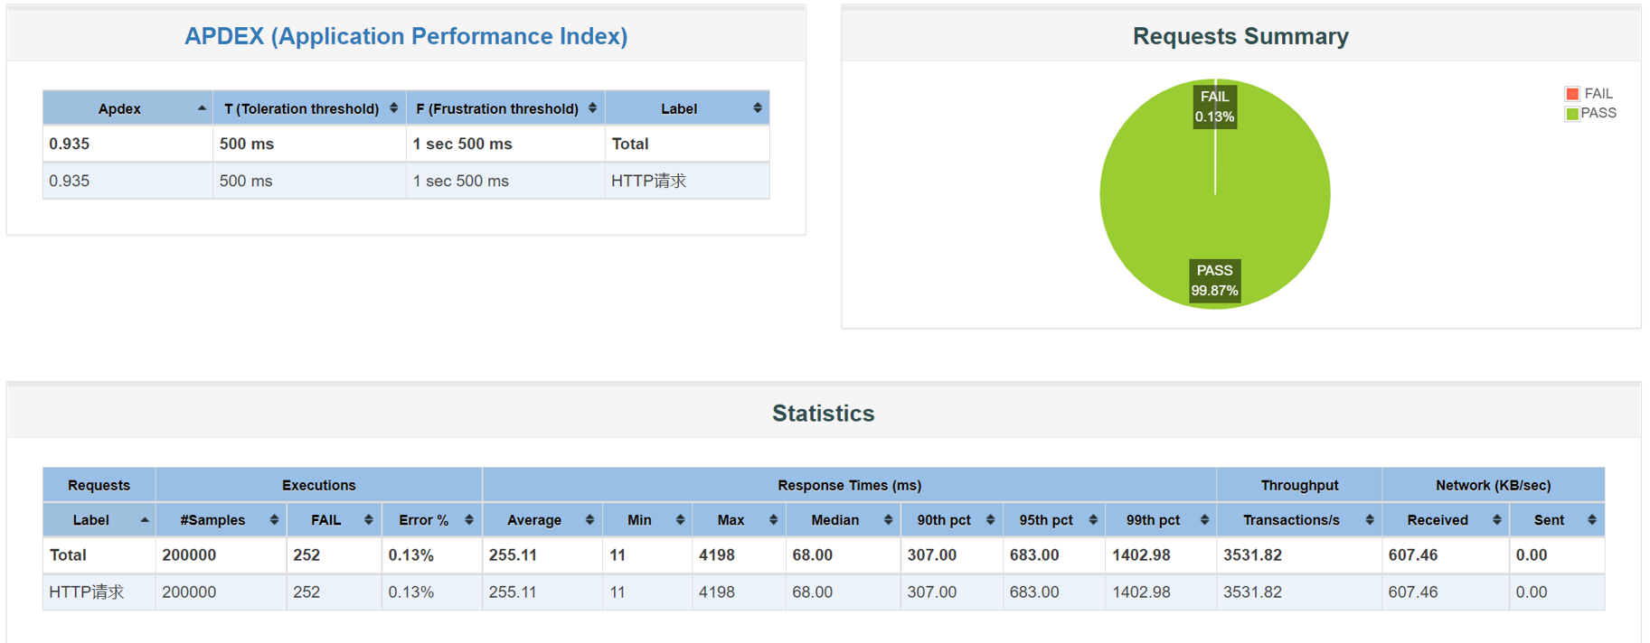Viewport: 1650px width, 643px height.
Task: Click the Requests Summary panel title
Action: click(x=1240, y=36)
